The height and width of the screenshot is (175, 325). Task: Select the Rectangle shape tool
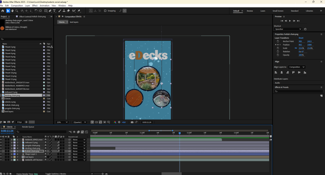(x=46, y=11)
